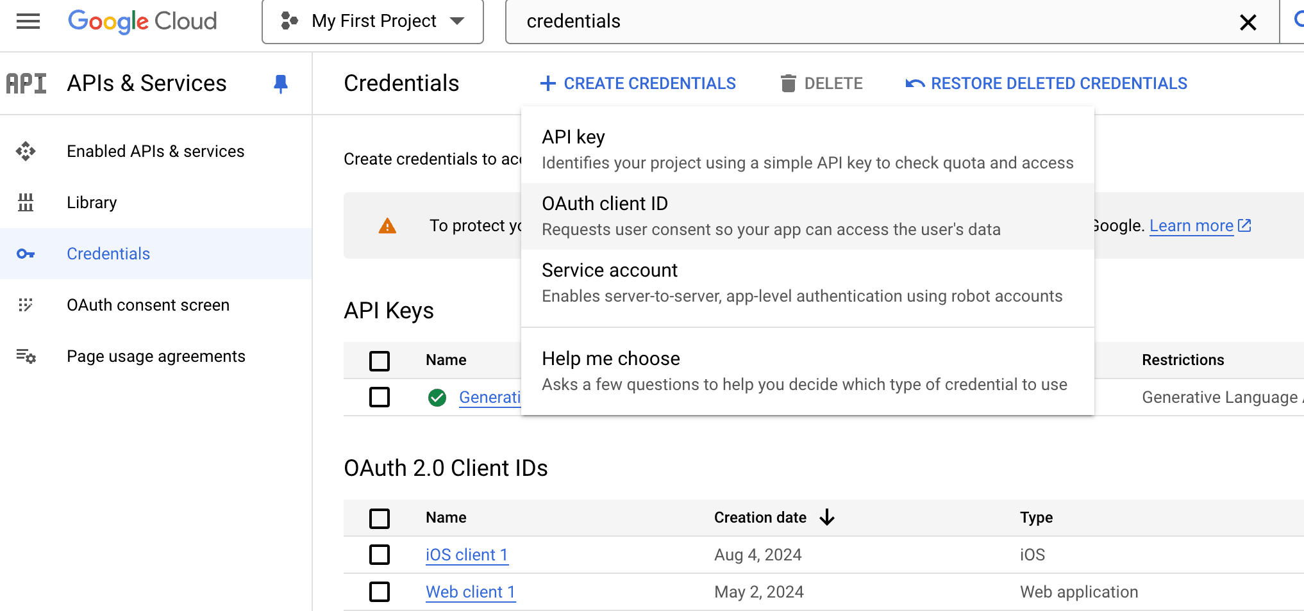Check the select-all box in API Keys table
This screenshot has height=611, width=1304.
click(380, 361)
